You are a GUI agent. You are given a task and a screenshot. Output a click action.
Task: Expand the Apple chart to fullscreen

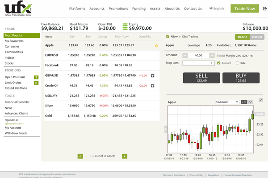(261, 100)
